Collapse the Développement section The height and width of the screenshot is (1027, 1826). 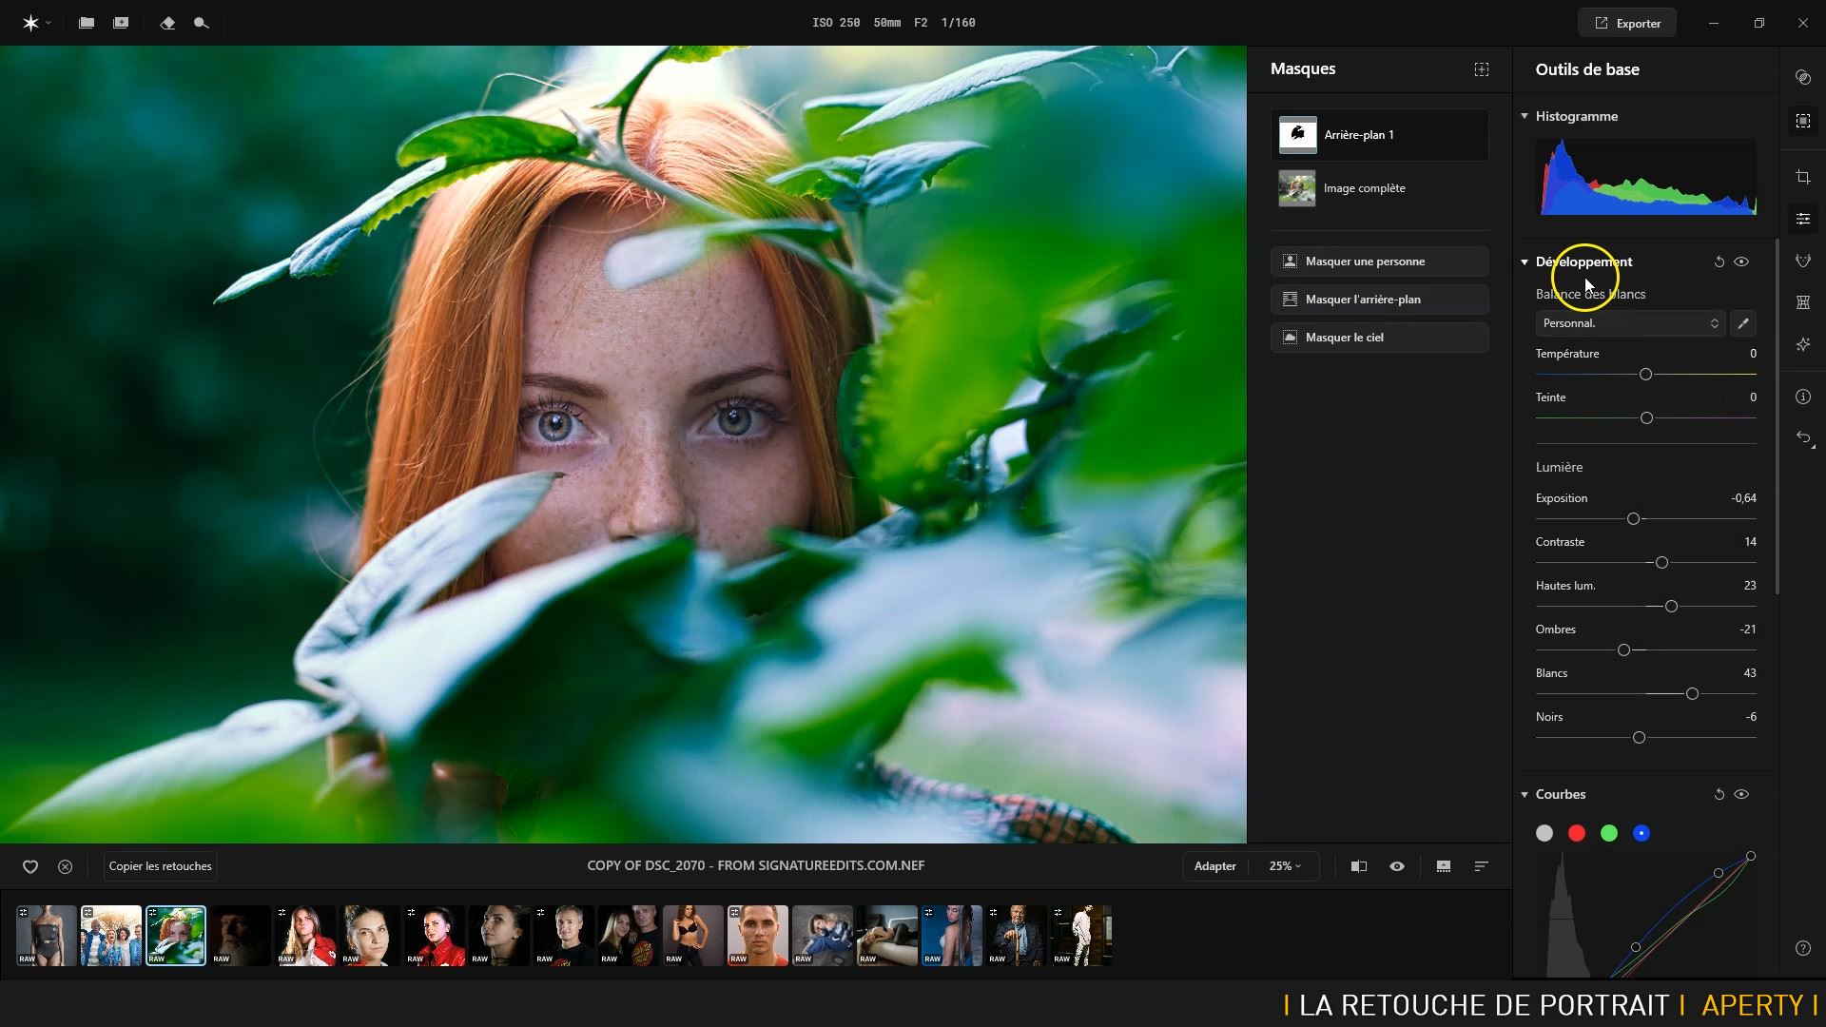[1525, 262]
